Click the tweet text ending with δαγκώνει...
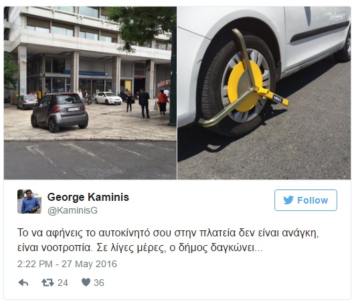 point(140,248)
